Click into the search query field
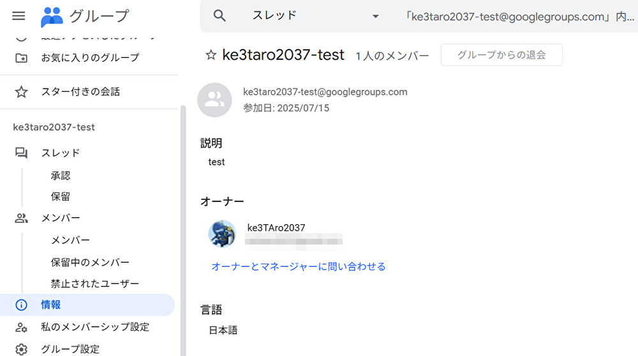638x356 pixels. [x=519, y=16]
